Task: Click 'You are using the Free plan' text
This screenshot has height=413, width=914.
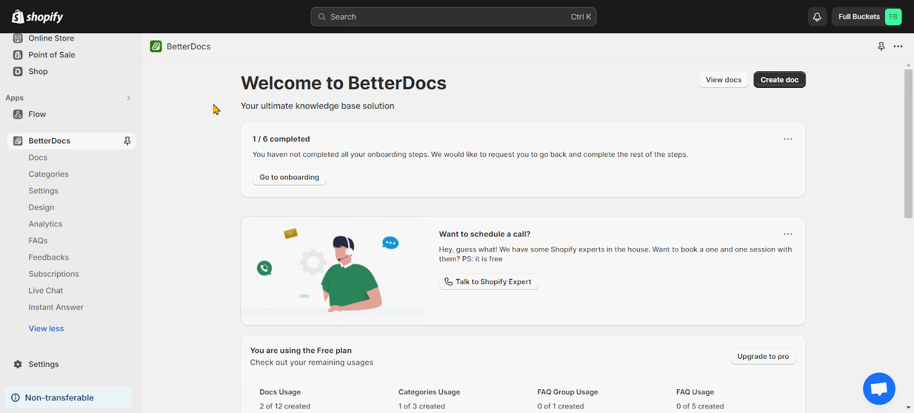Action: [301, 351]
